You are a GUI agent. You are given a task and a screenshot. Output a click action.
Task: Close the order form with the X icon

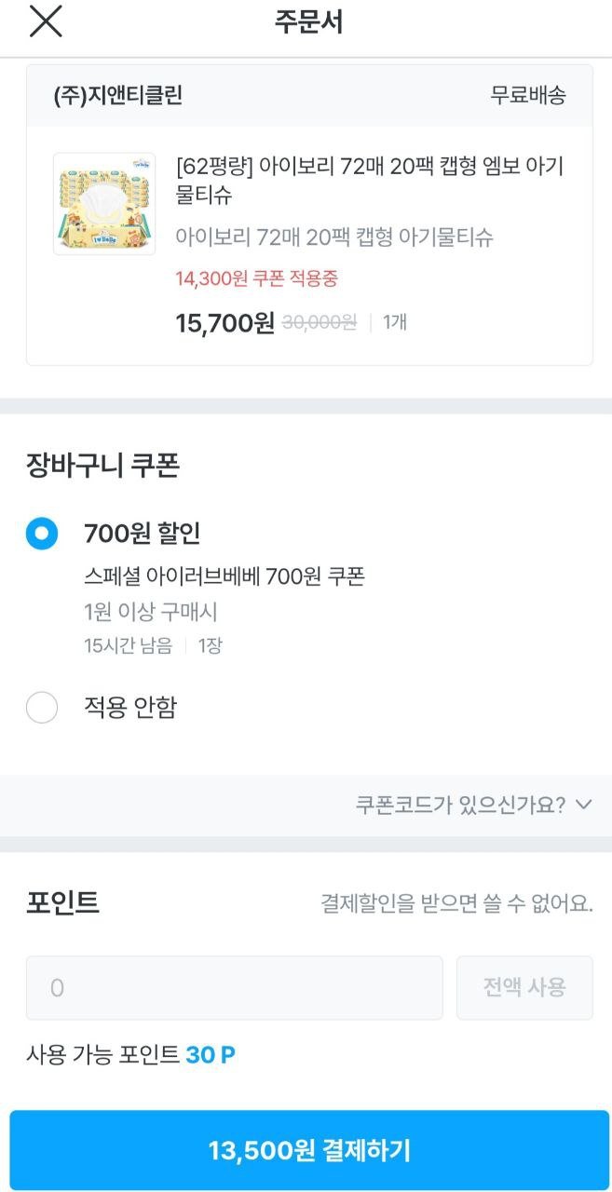pos(46,22)
